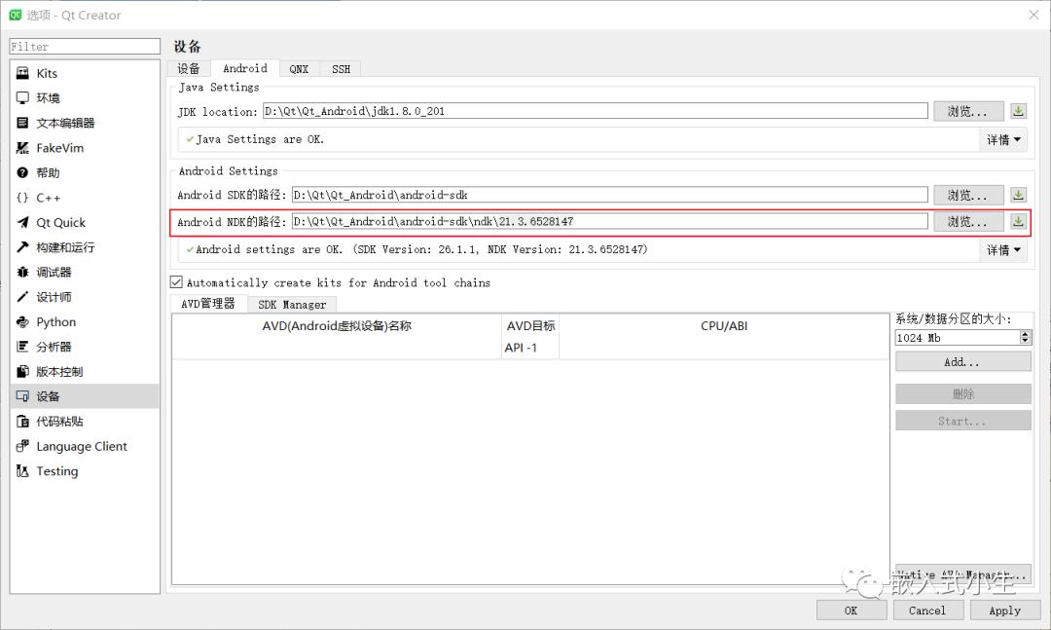Switch to the Android tab
This screenshot has width=1051, height=630.
coord(244,68)
